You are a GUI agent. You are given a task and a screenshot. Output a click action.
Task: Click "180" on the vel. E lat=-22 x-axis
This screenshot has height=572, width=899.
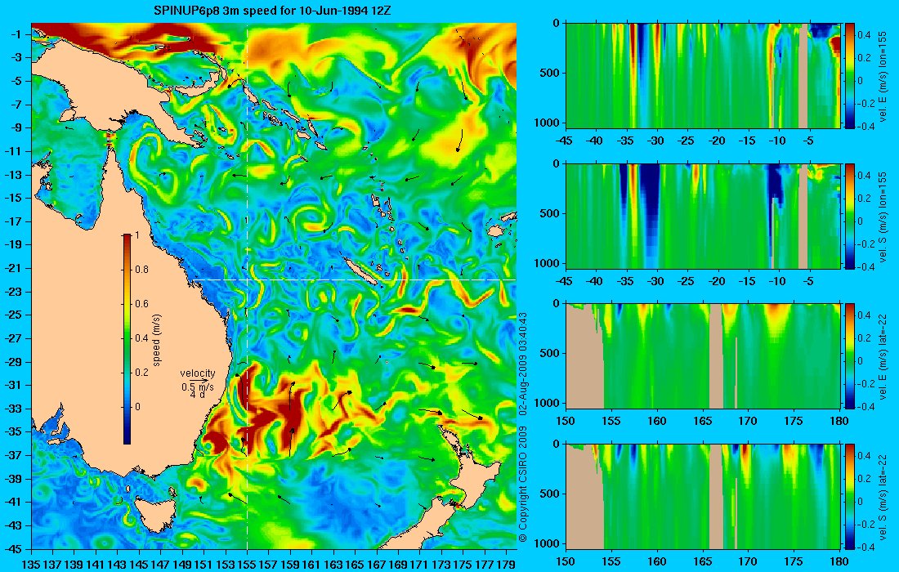tap(839, 422)
